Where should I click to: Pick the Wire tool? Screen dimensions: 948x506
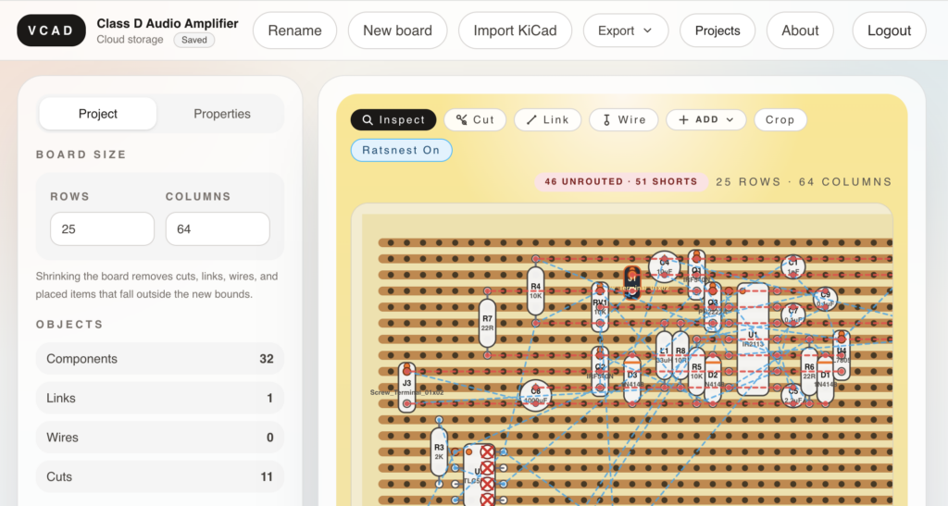coord(623,119)
